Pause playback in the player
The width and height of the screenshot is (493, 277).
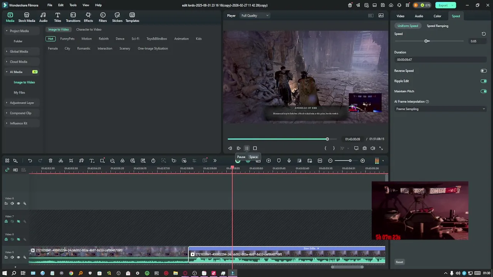pos(247,148)
